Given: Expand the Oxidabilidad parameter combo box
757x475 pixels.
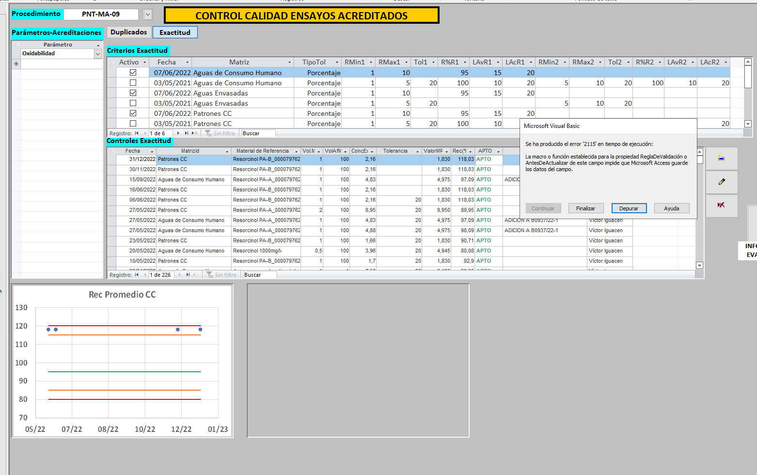Looking at the screenshot, I should click(97, 54).
